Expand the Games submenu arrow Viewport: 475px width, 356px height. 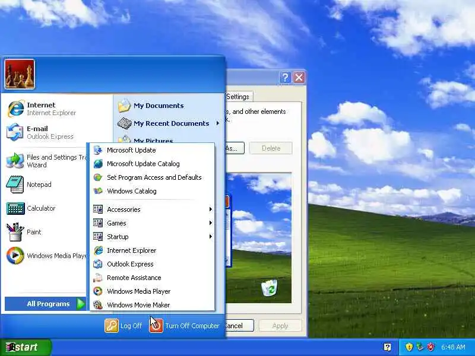[211, 223]
